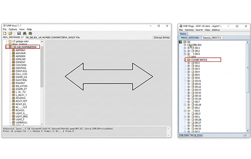Image resolution: width=251 pixels, height=159 pixels.
Task: Select the Tree View tab at the bottom of the right window
Action: (x=184, y=135)
